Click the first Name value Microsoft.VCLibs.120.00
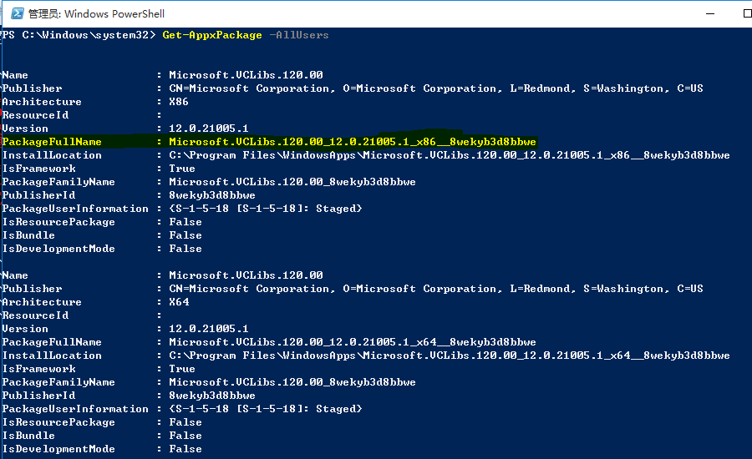The image size is (752, 459). [x=245, y=75]
